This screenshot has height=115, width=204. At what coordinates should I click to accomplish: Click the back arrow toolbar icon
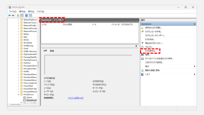click(x=10, y=15)
